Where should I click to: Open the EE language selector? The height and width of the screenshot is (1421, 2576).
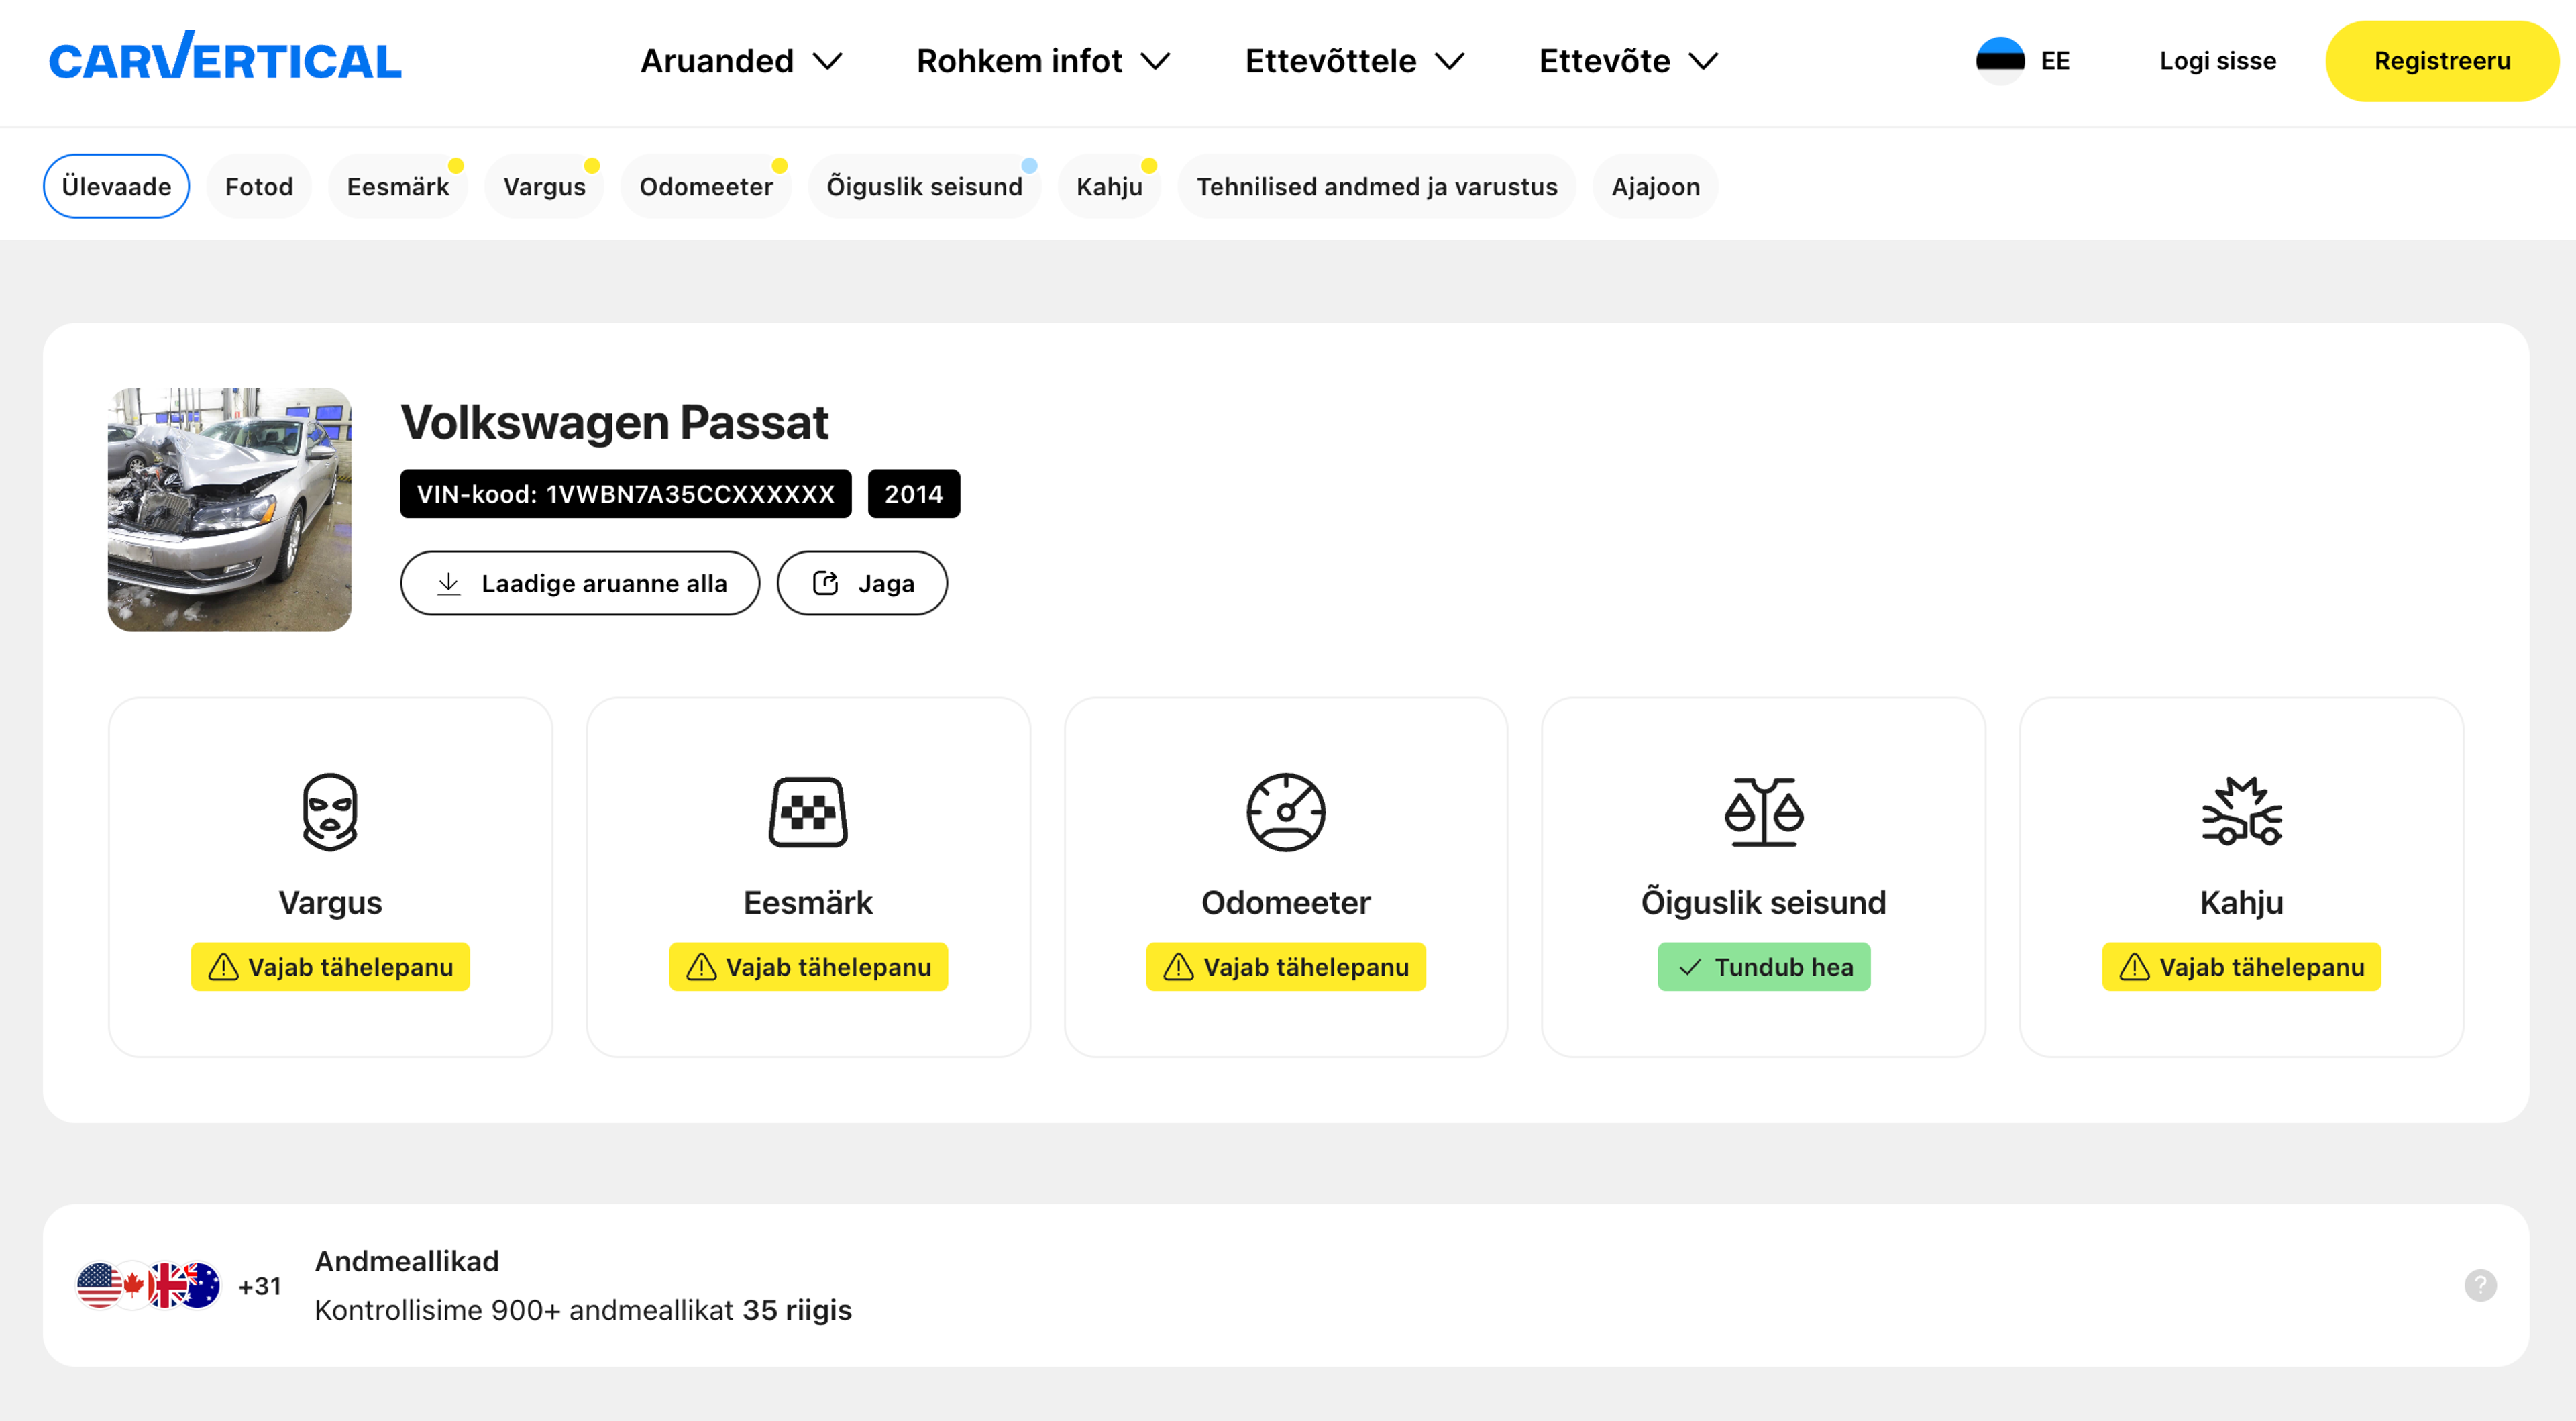pyautogui.click(x=2024, y=61)
